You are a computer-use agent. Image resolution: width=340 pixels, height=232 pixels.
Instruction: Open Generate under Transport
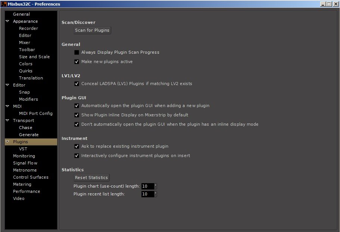[29, 135]
